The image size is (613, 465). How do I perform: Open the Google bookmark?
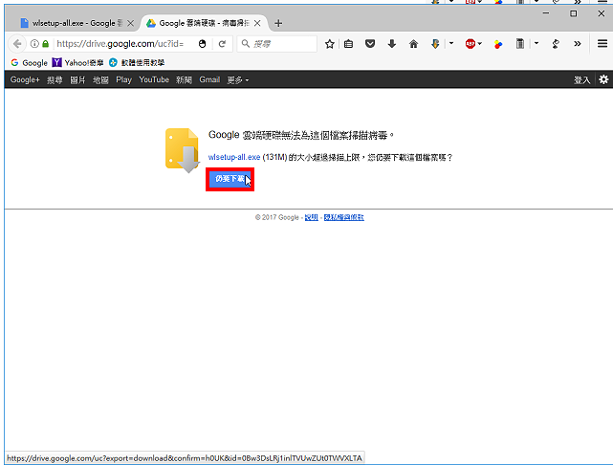[30, 62]
